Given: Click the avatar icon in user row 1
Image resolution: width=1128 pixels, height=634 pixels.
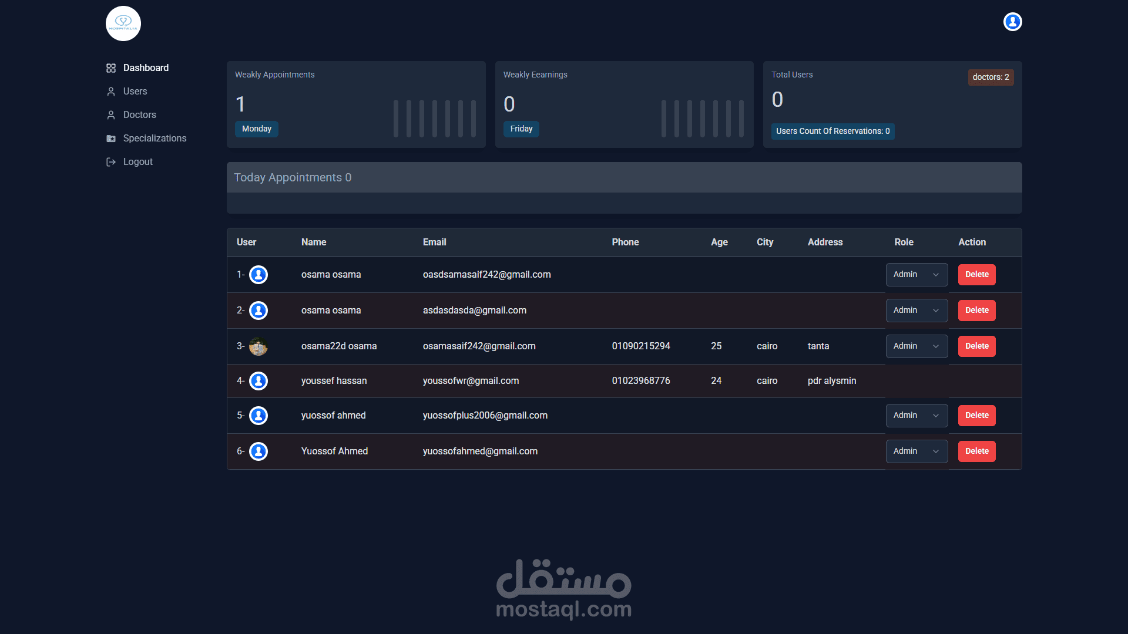Looking at the screenshot, I should tap(258, 275).
